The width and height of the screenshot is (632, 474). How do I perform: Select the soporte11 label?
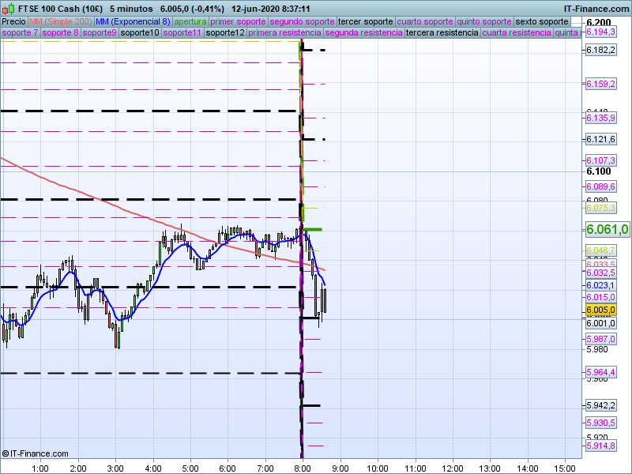182,32
